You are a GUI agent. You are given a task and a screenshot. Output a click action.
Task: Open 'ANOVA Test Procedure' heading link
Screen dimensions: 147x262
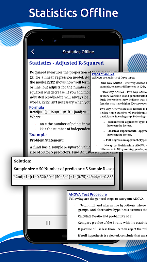tap(88, 194)
